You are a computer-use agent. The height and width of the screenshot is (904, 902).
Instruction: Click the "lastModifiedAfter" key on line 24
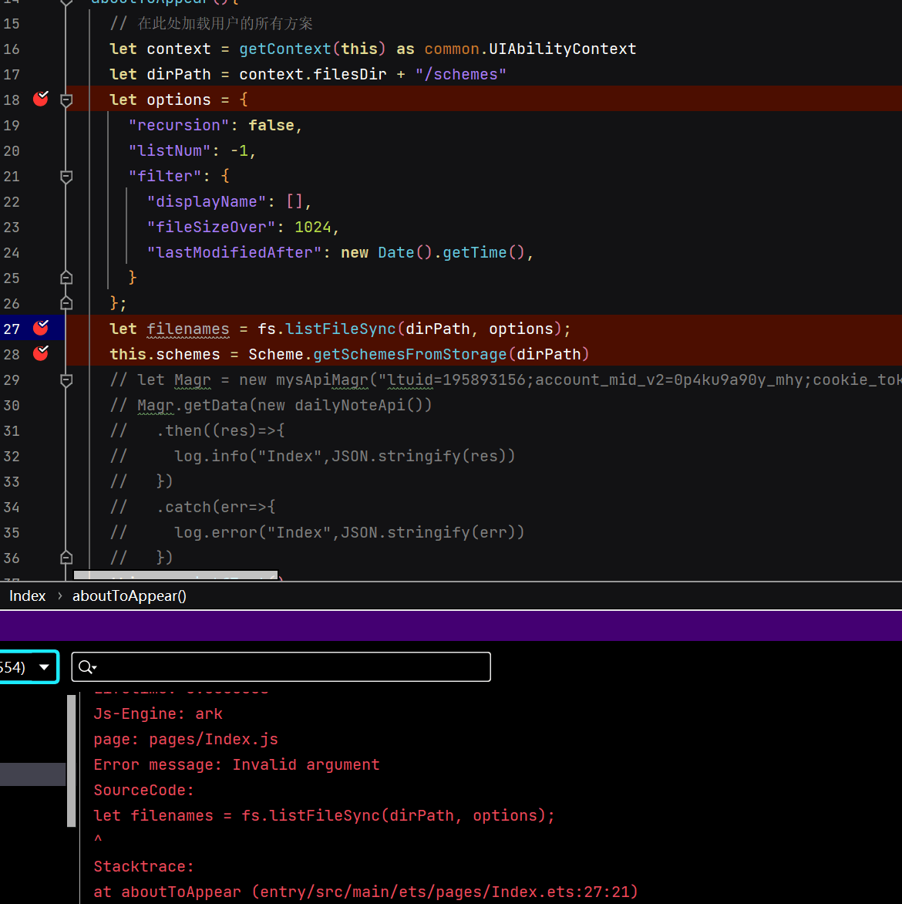tap(234, 252)
